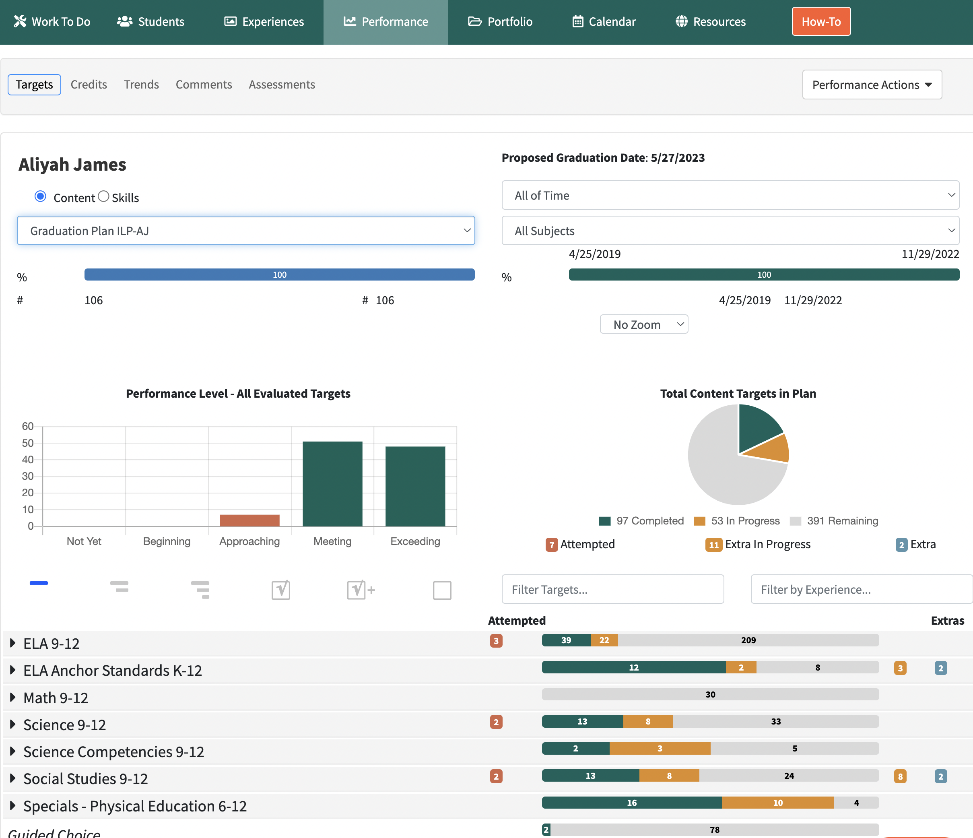Click the How-To button

tap(821, 22)
